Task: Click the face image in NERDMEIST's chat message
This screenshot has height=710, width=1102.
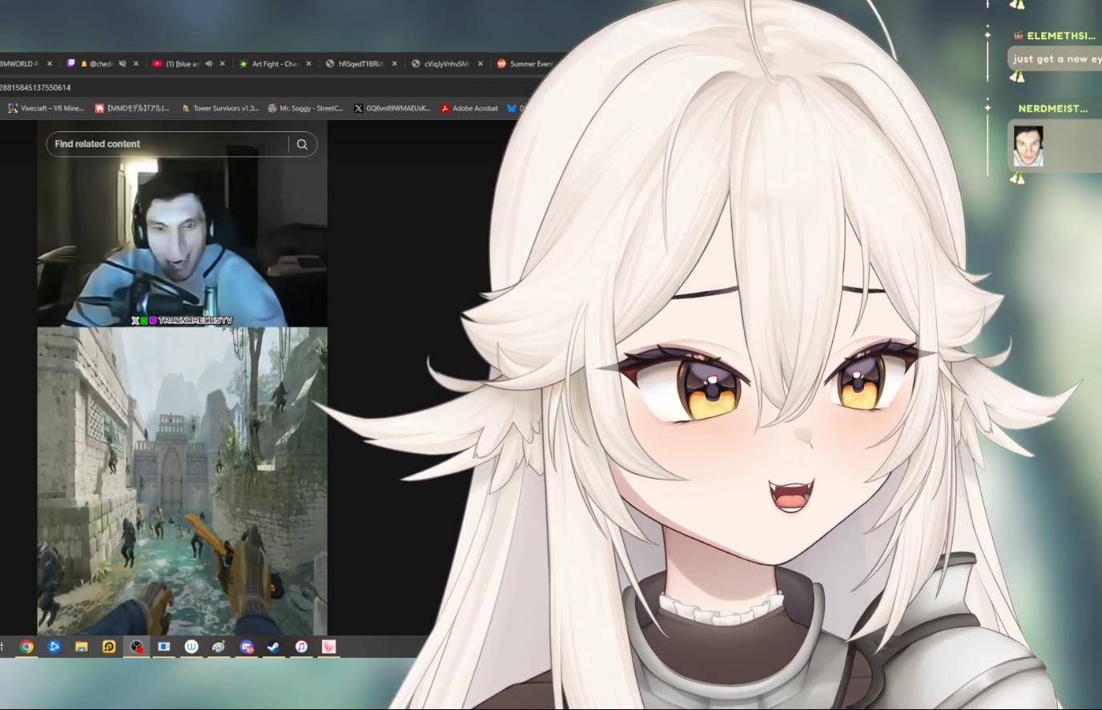Action: pyautogui.click(x=1028, y=146)
